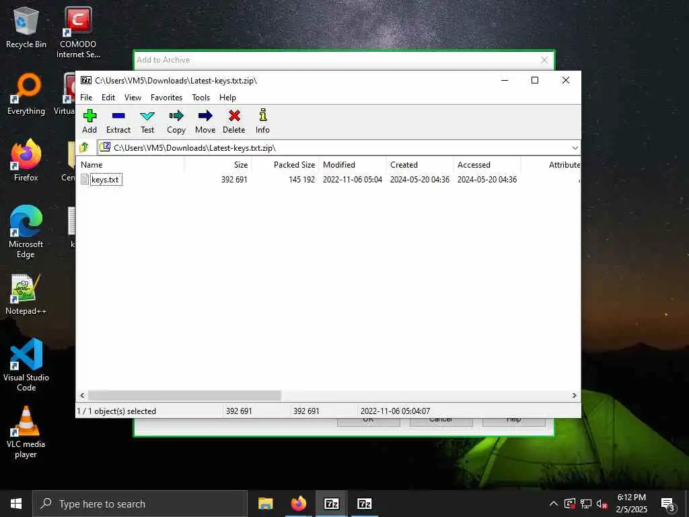Sort by Accessed column header
The image size is (689, 517).
click(x=487, y=165)
